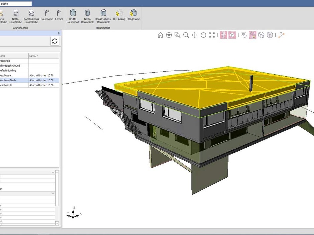This screenshot has height=235, width=314.
Task: Reset the 3D view with the home icon
Action: (x=160, y=35)
